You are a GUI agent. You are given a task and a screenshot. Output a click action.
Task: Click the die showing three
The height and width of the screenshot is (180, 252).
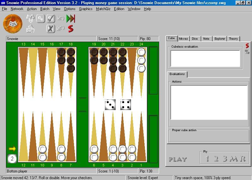pos(110,105)
